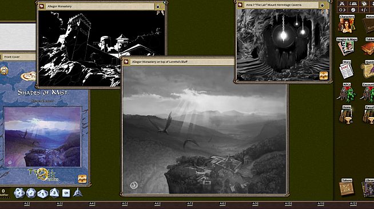Screen dimensions: 374x209
Task: Pick up the d6 die
Action: pos(66,193)
